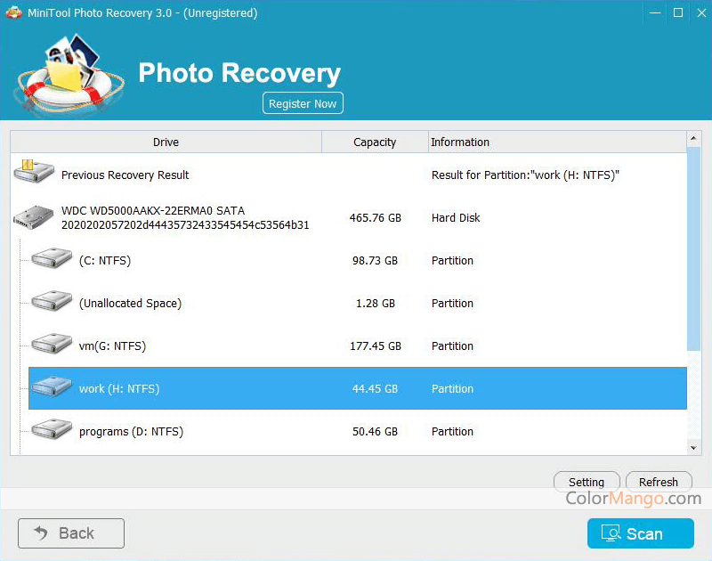Click the Drive column header
This screenshot has width=712, height=561.
(x=166, y=142)
